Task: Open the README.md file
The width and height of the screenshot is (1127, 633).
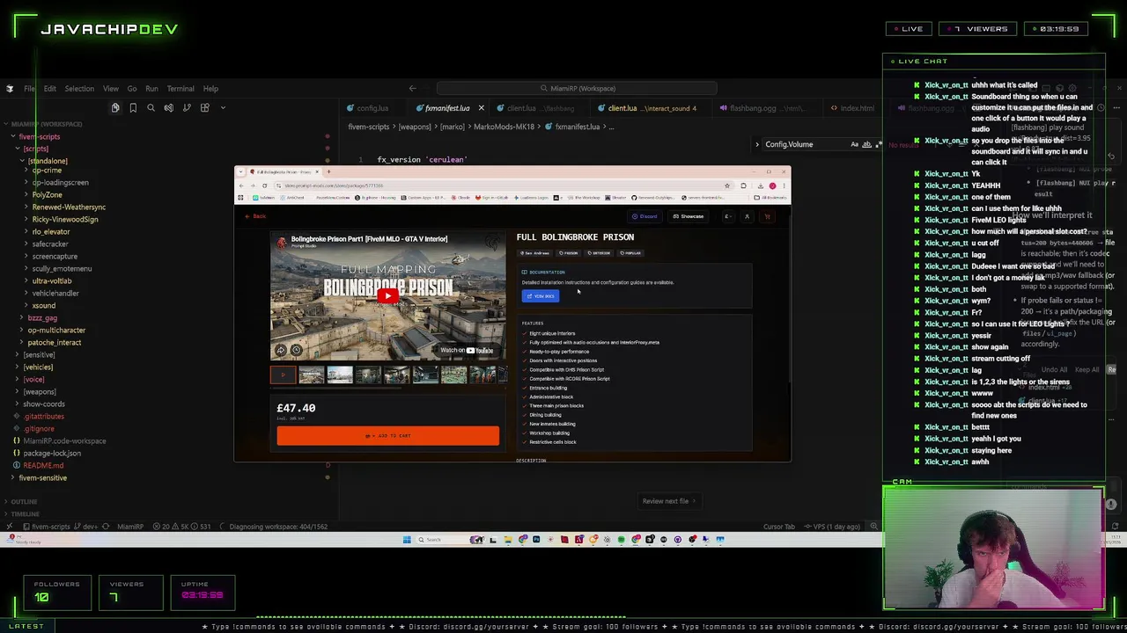Action: click(43, 465)
